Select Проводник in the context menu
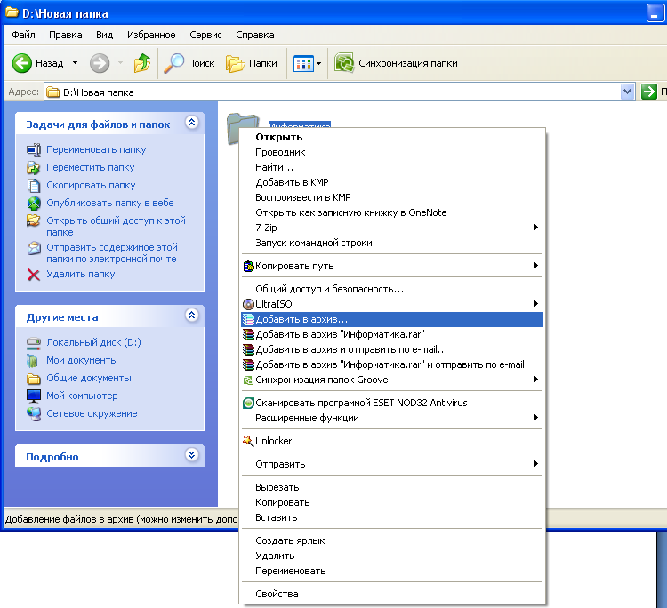Image resolution: width=667 pixels, height=608 pixels. [392, 153]
